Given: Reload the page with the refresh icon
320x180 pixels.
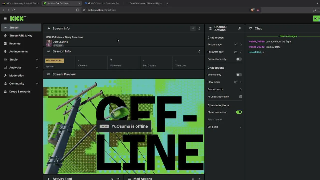Looking at the screenshot, I should 13,10.
